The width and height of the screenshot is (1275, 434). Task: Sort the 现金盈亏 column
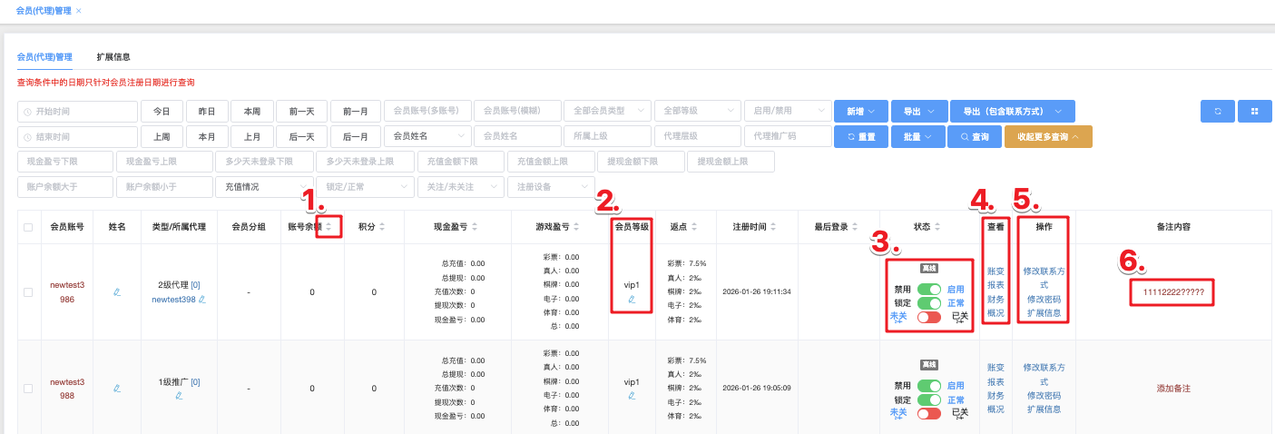(474, 227)
